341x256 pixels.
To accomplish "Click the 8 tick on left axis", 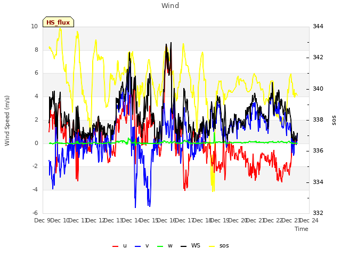I will [x=36, y=50].
